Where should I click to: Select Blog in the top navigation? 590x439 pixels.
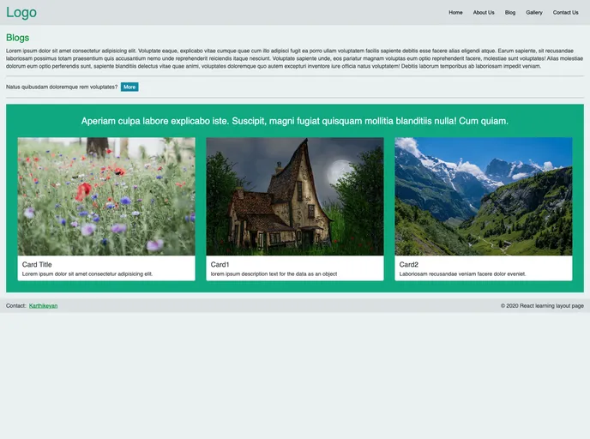[510, 13]
